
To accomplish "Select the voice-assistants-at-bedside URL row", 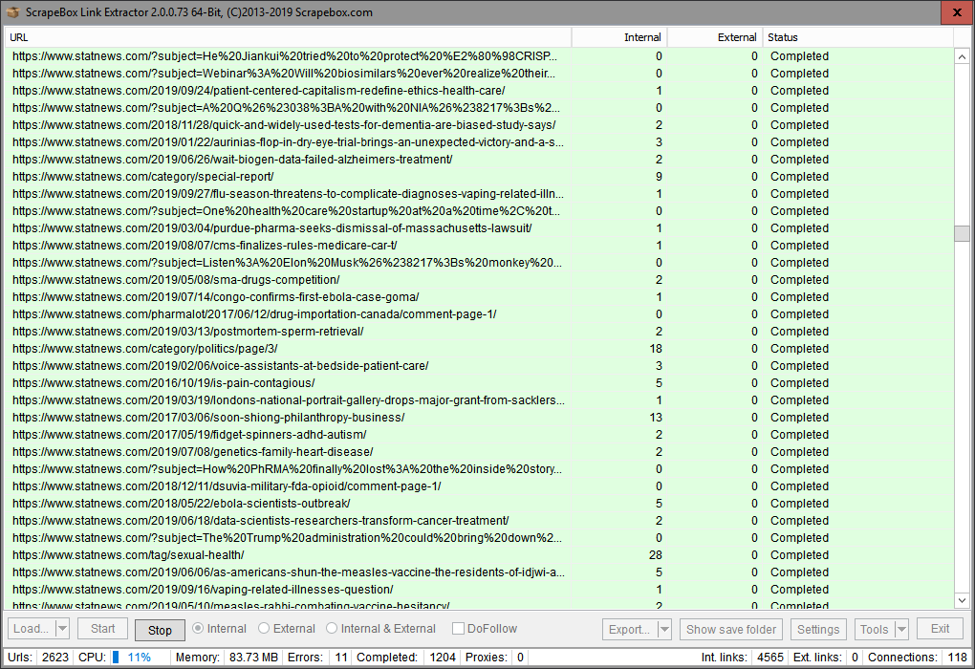I will 479,366.
